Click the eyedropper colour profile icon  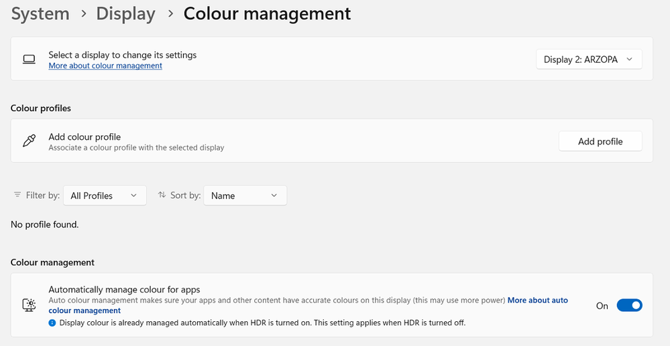coord(29,141)
